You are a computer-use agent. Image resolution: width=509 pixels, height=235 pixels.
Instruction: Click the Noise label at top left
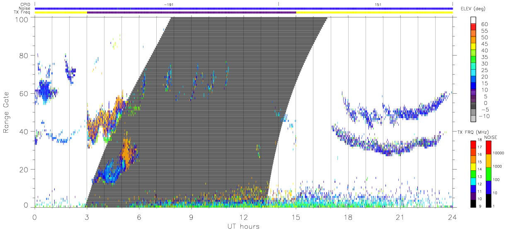coord(25,8)
